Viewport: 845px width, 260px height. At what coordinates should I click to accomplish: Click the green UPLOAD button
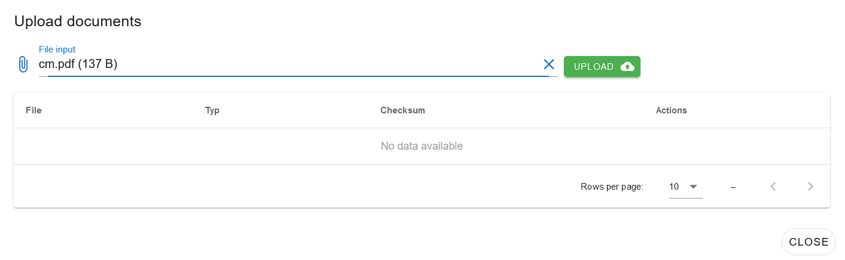click(602, 66)
